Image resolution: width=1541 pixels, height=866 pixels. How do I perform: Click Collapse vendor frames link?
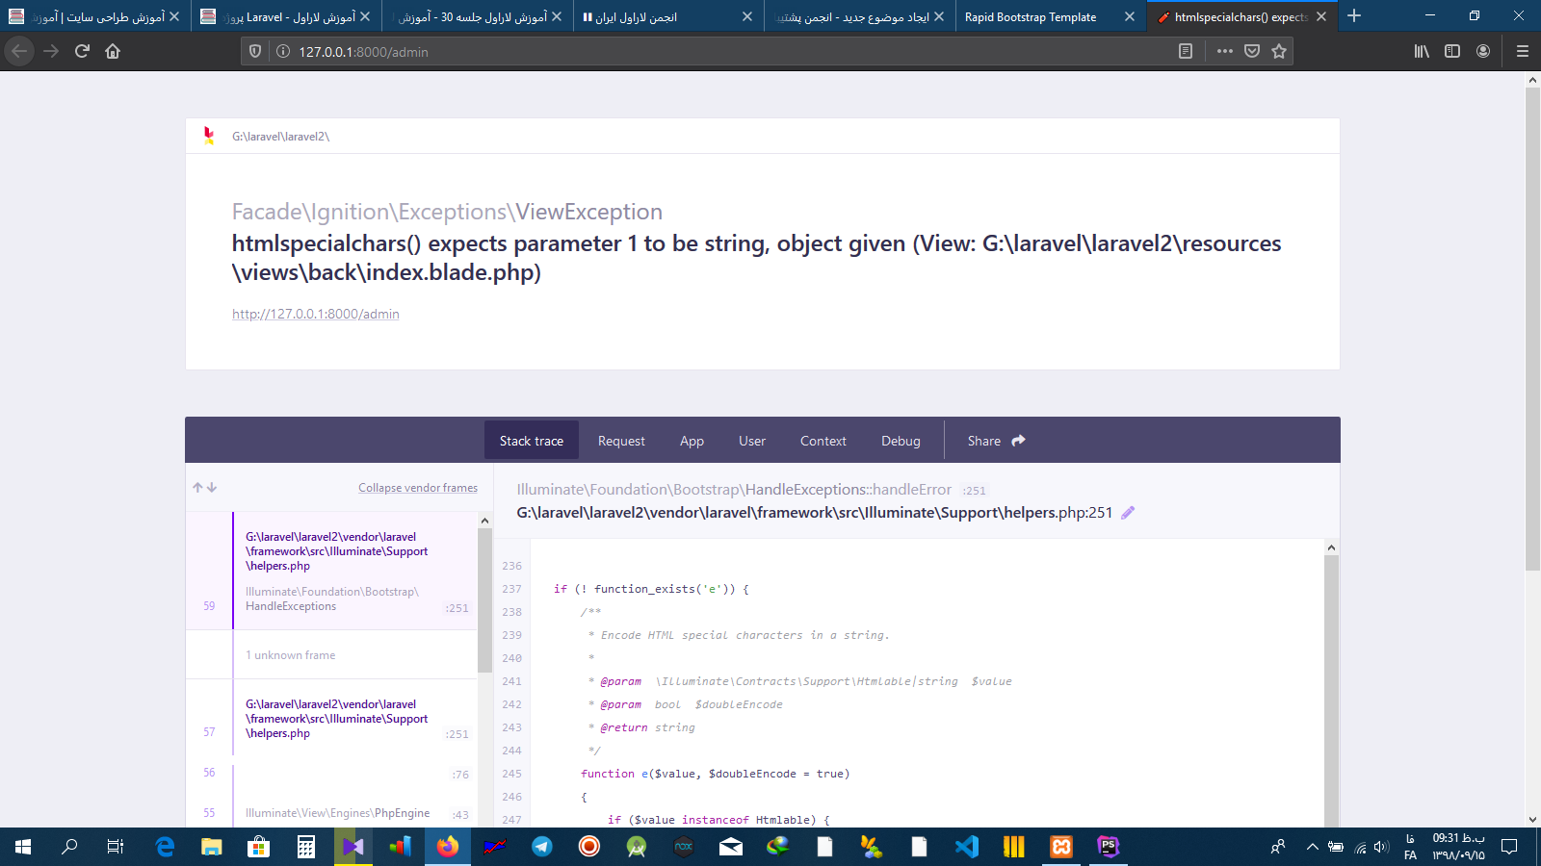(x=418, y=488)
